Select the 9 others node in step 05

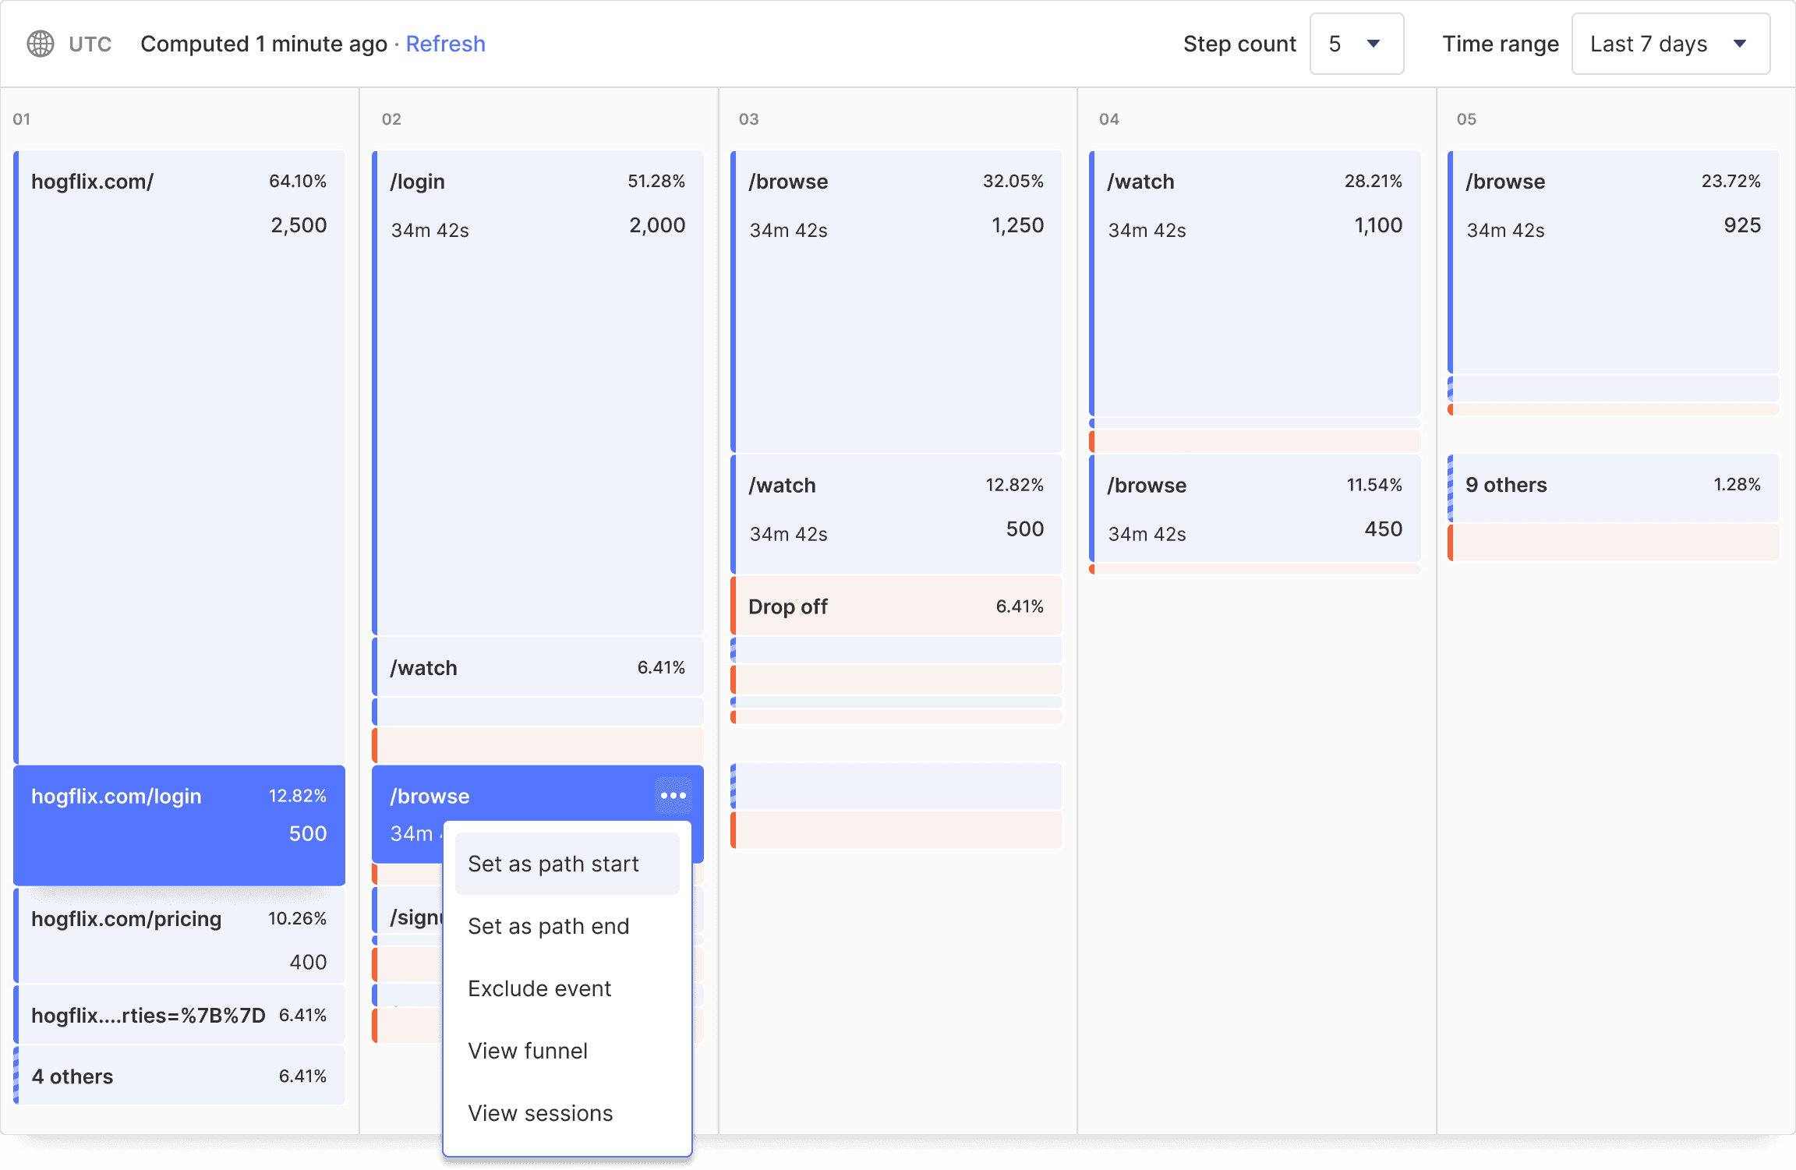(x=1614, y=486)
